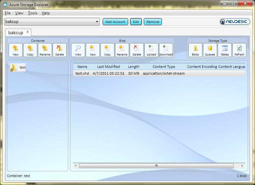
Task: Click the Container: test status text
Action: pyautogui.click(x=18, y=176)
